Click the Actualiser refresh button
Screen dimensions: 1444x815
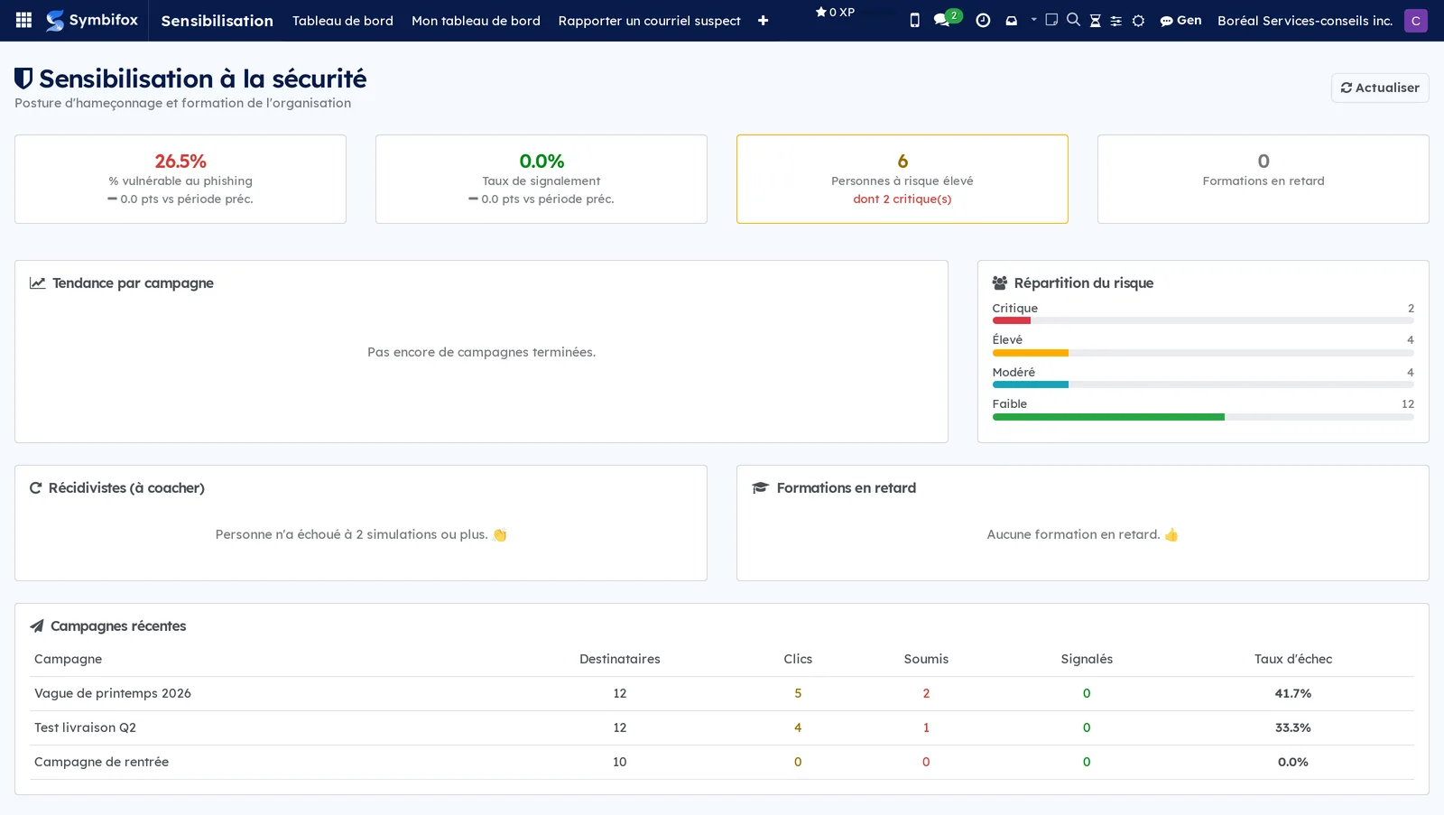(x=1379, y=88)
